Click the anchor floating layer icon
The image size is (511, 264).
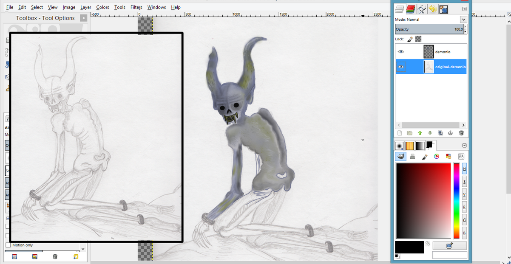click(x=451, y=133)
